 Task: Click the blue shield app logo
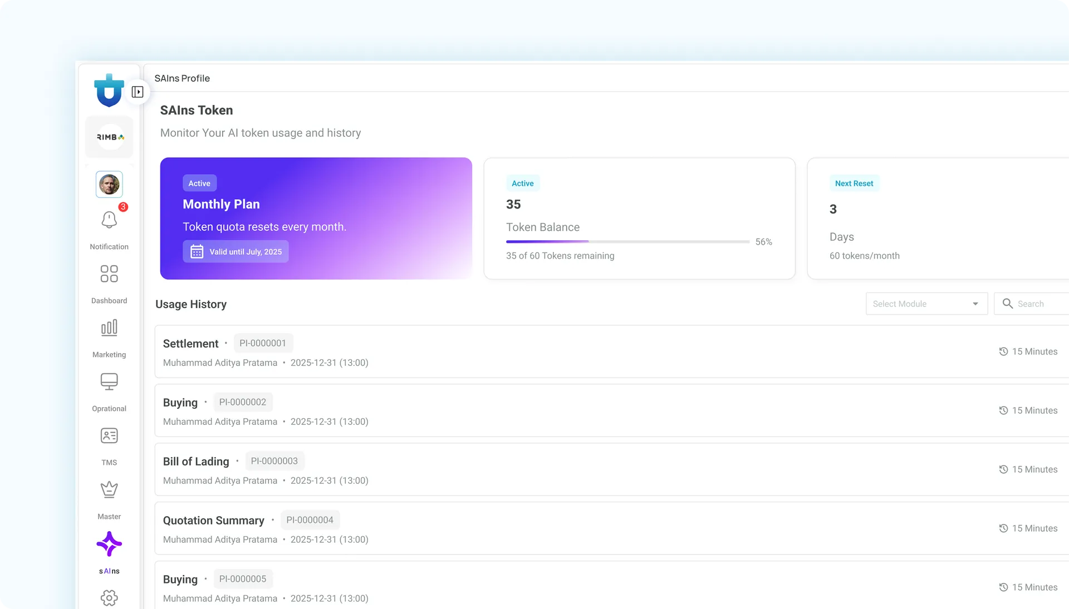[109, 90]
